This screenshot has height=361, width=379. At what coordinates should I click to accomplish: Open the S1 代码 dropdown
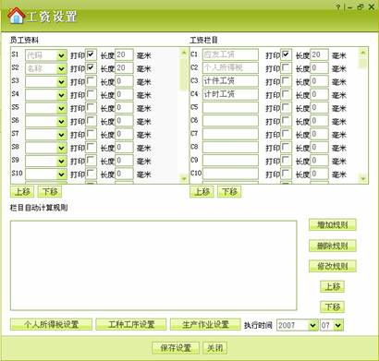62,55
